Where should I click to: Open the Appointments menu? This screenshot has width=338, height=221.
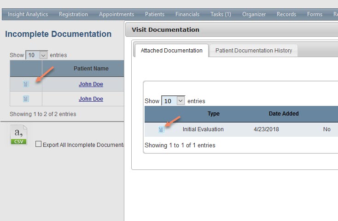pyautogui.click(x=117, y=14)
